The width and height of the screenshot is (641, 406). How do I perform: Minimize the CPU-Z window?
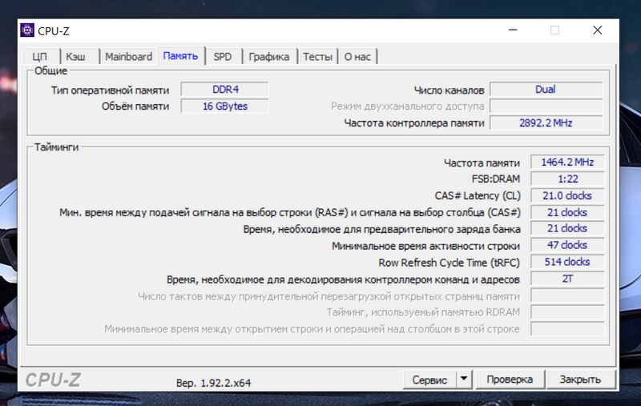click(511, 30)
